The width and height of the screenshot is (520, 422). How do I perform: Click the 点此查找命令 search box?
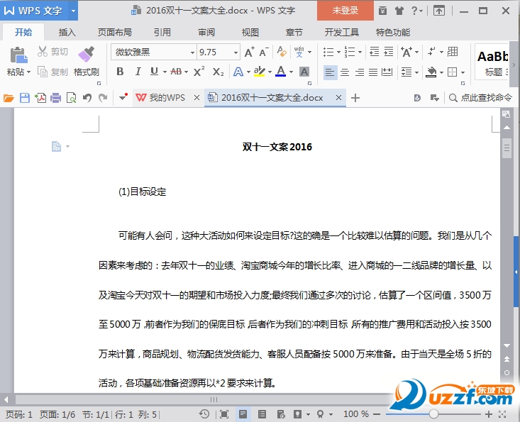[480, 98]
